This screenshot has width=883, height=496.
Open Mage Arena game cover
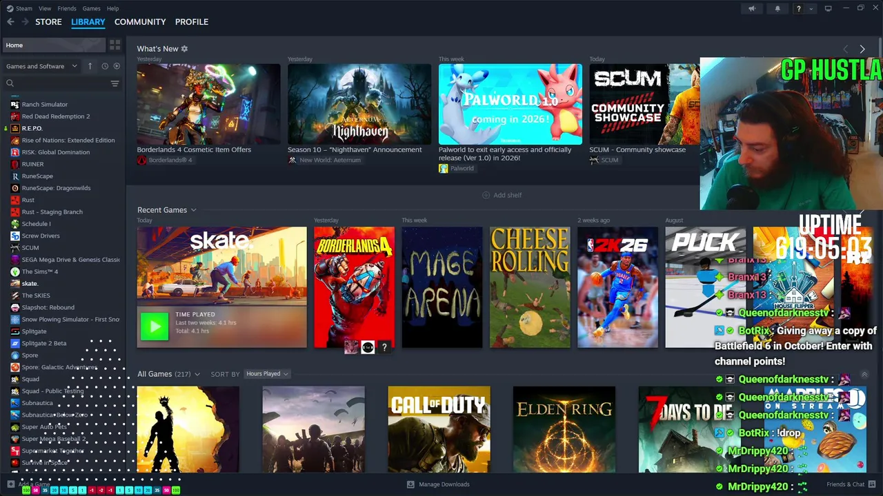click(442, 287)
